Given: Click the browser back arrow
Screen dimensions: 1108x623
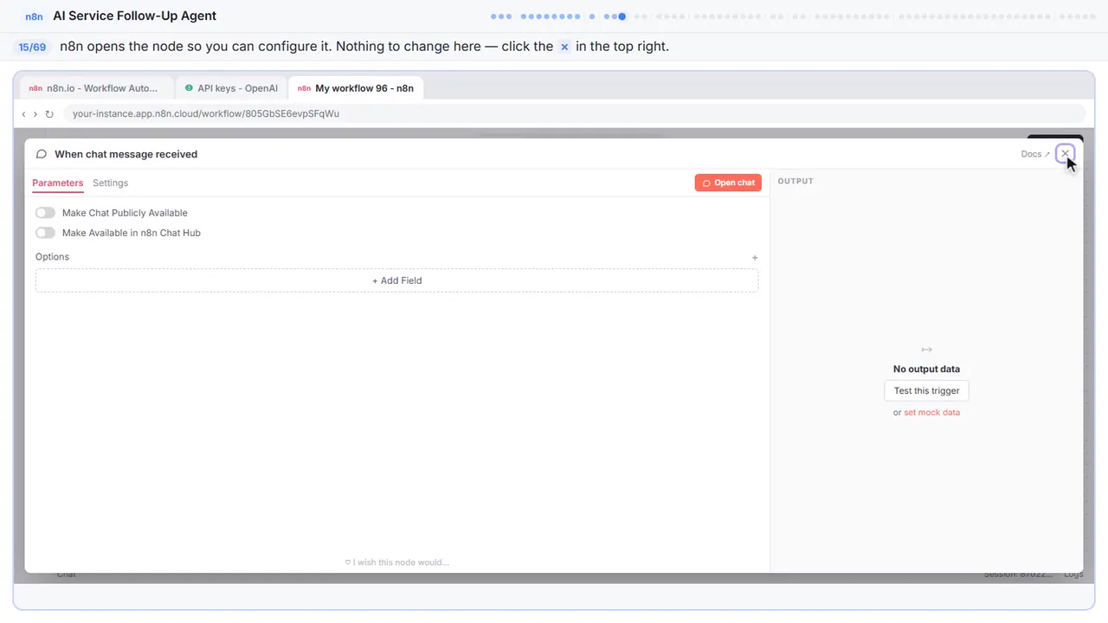Looking at the screenshot, I should (x=24, y=114).
